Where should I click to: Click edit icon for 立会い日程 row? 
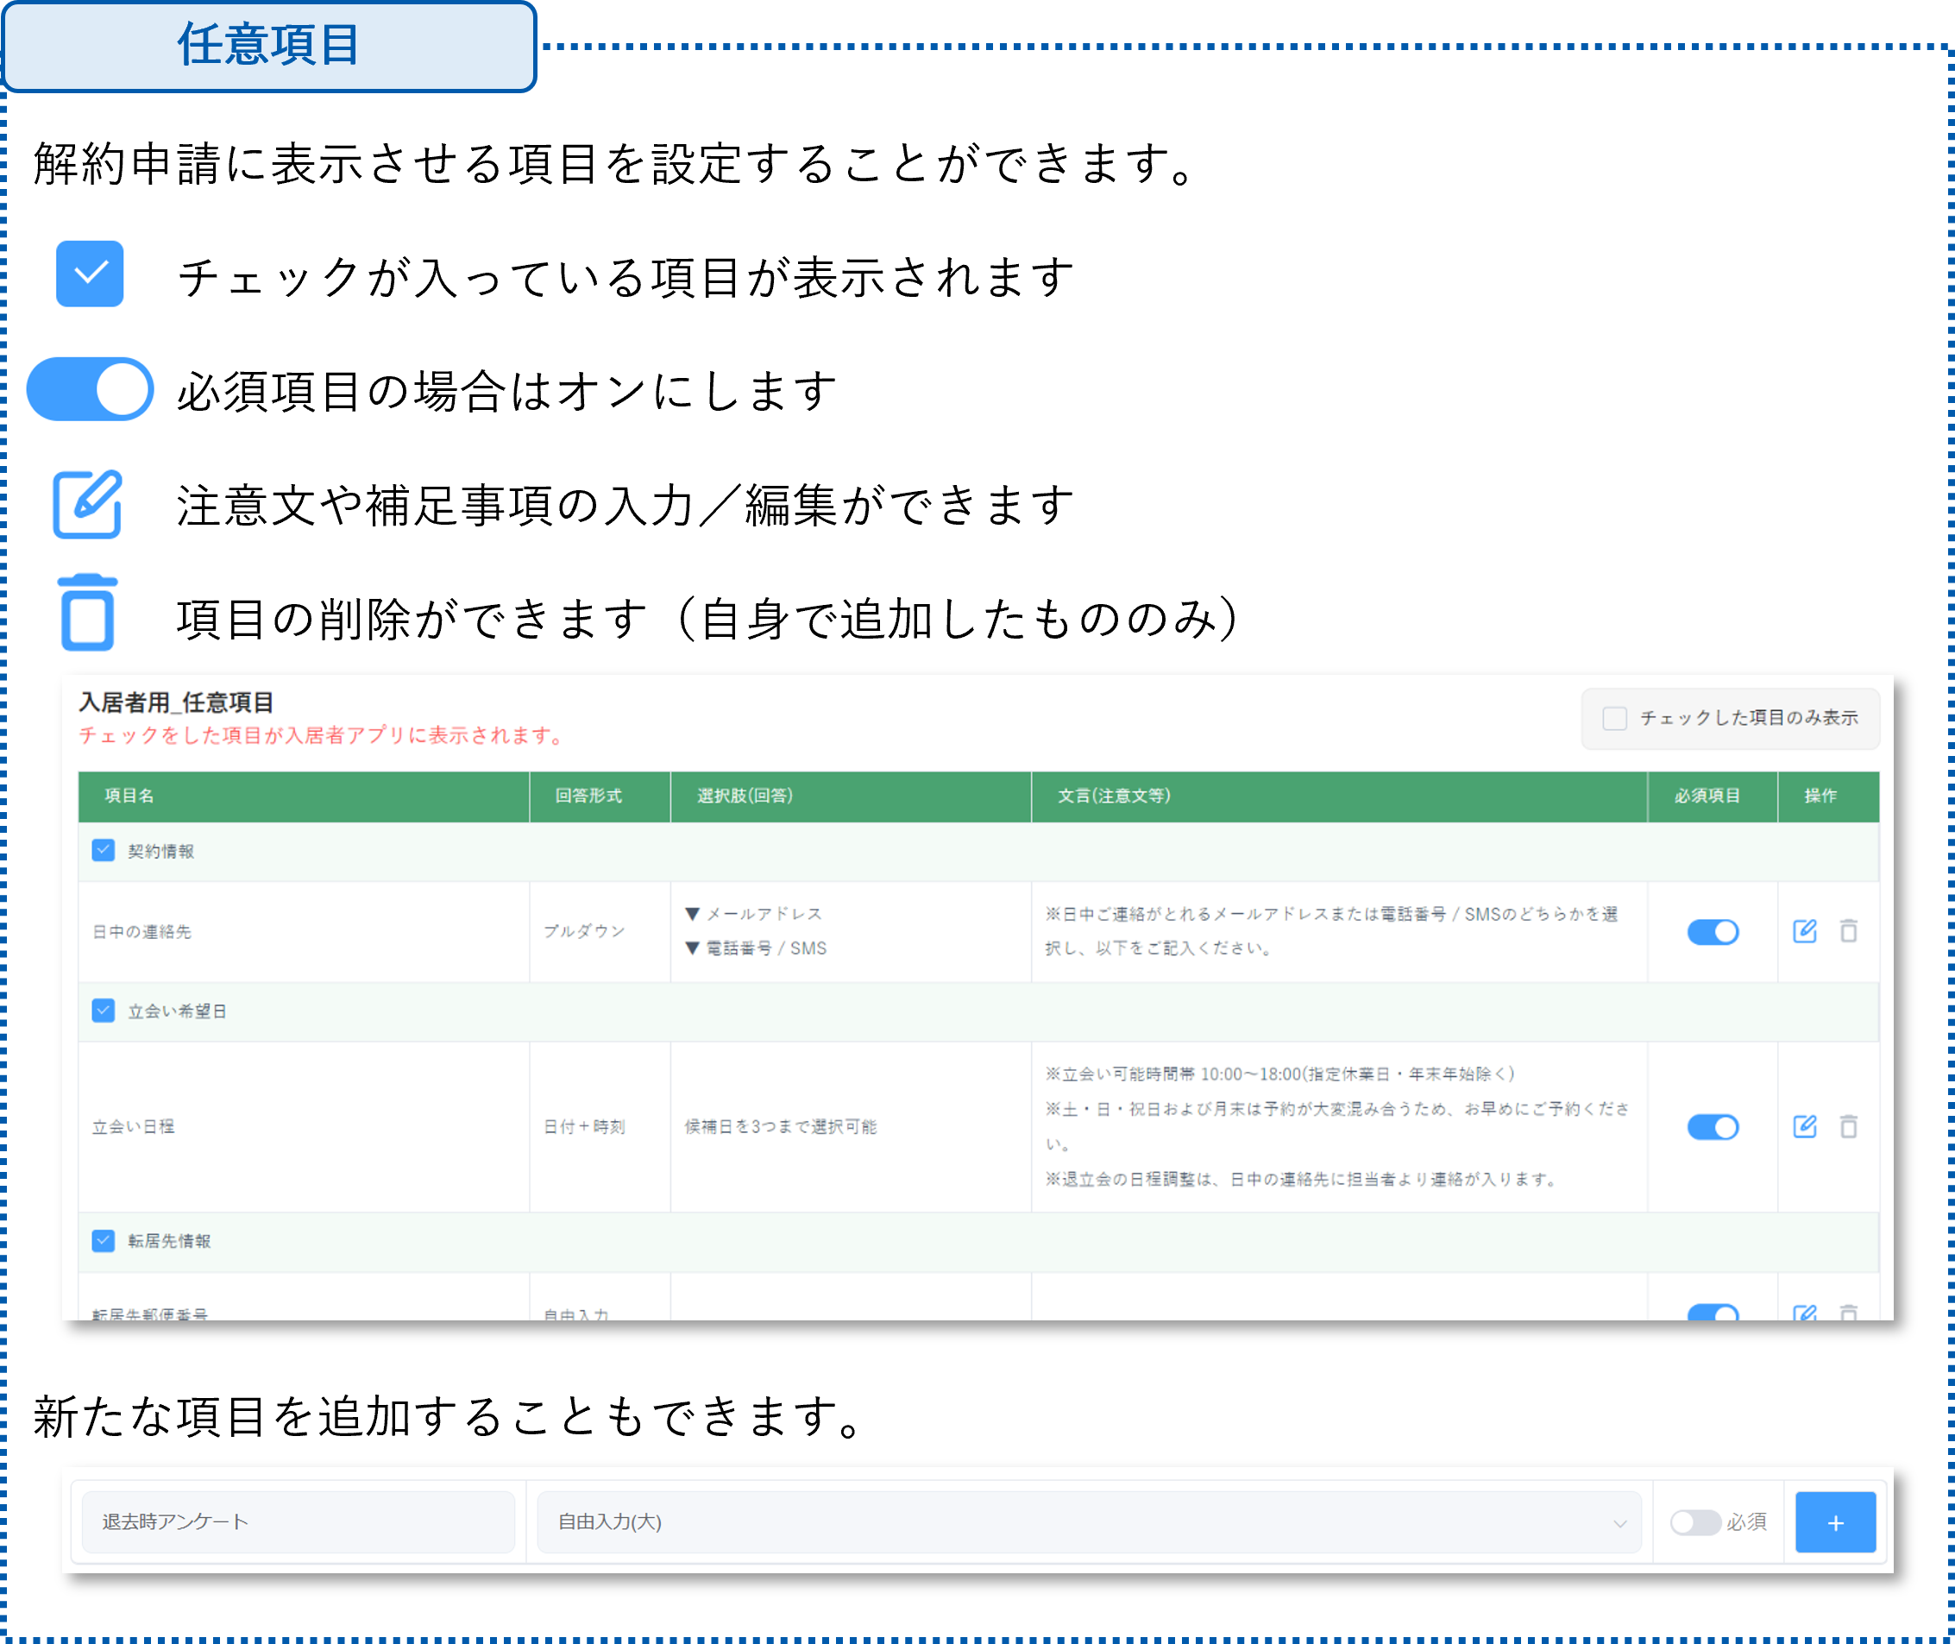coord(1804,1127)
